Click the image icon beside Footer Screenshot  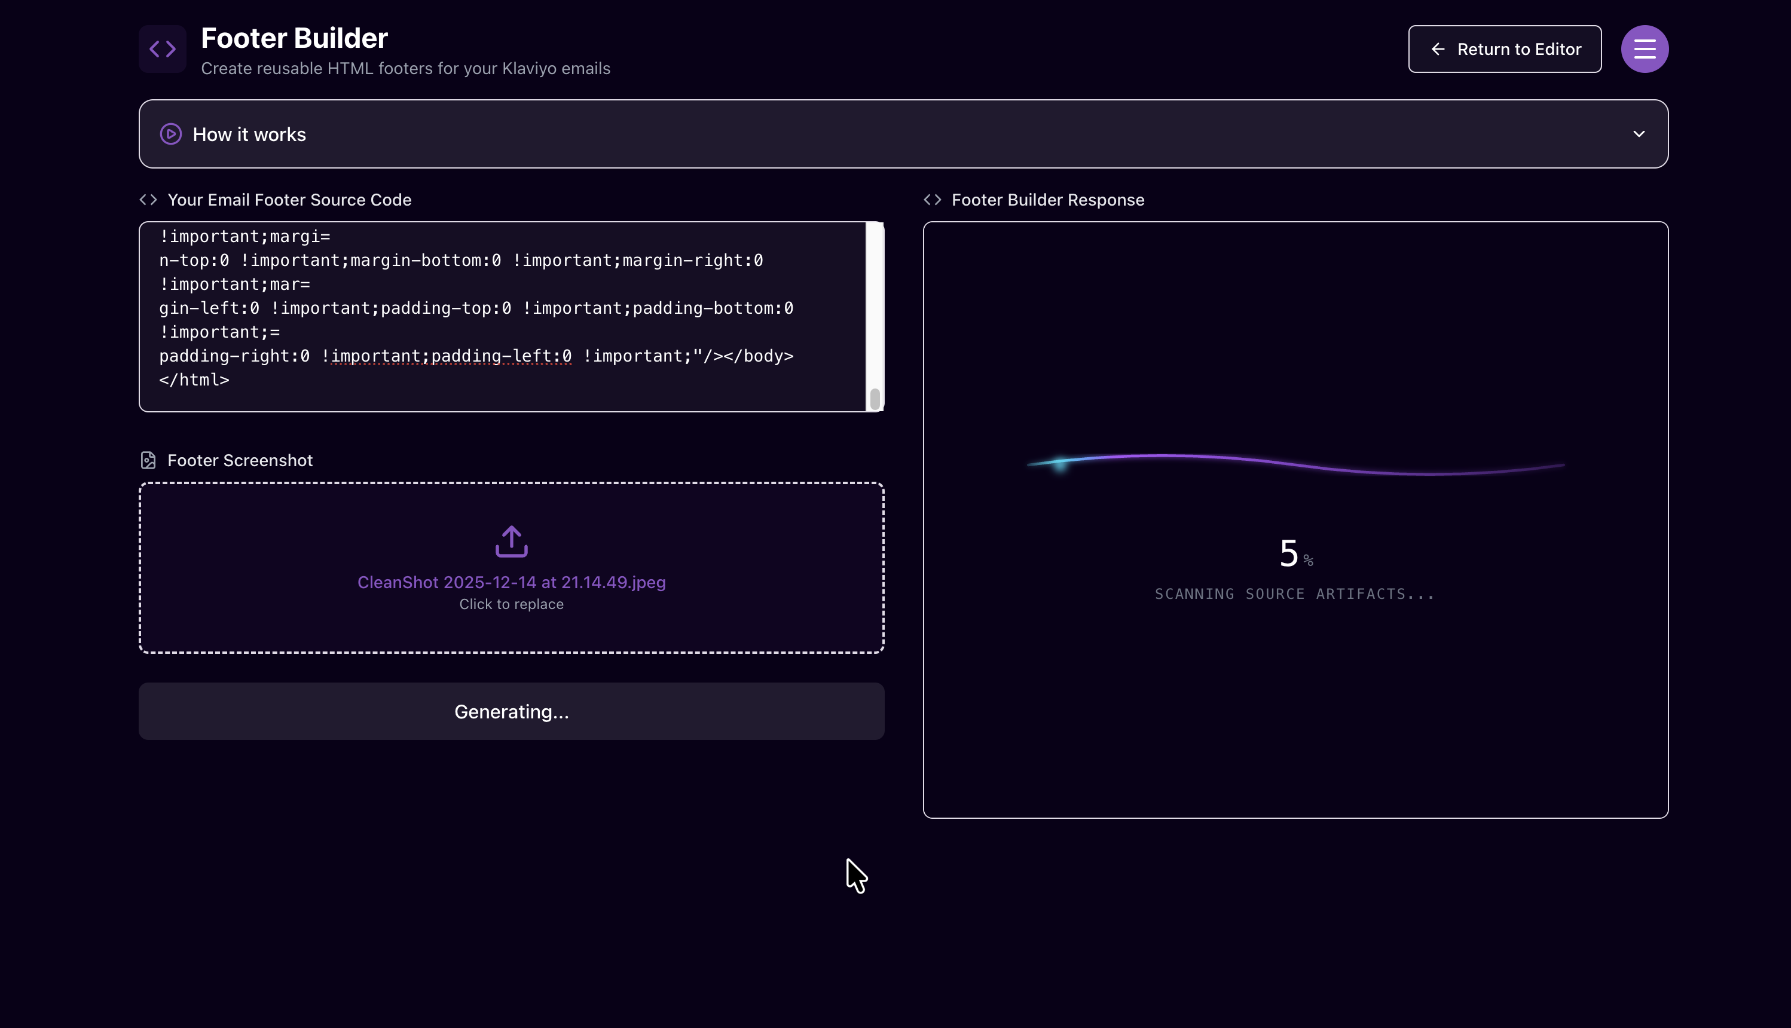point(148,460)
